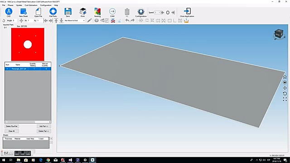Open the Phases menu
This screenshot has height=163, width=290.
tap(10, 5)
